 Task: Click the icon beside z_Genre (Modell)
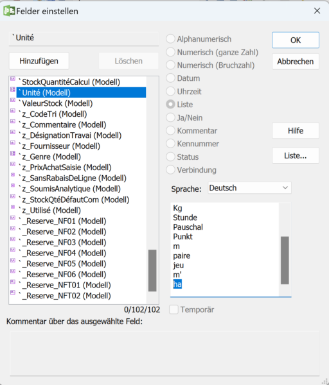click(x=13, y=153)
